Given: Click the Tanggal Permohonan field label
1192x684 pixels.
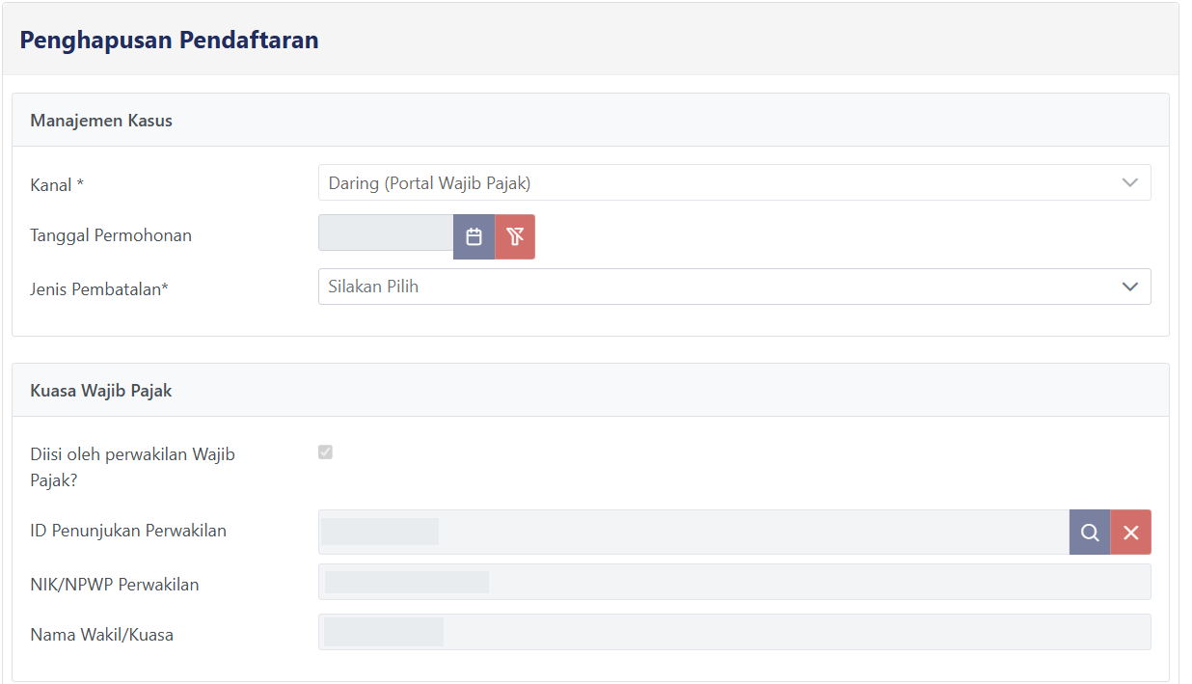Looking at the screenshot, I should coord(111,235).
